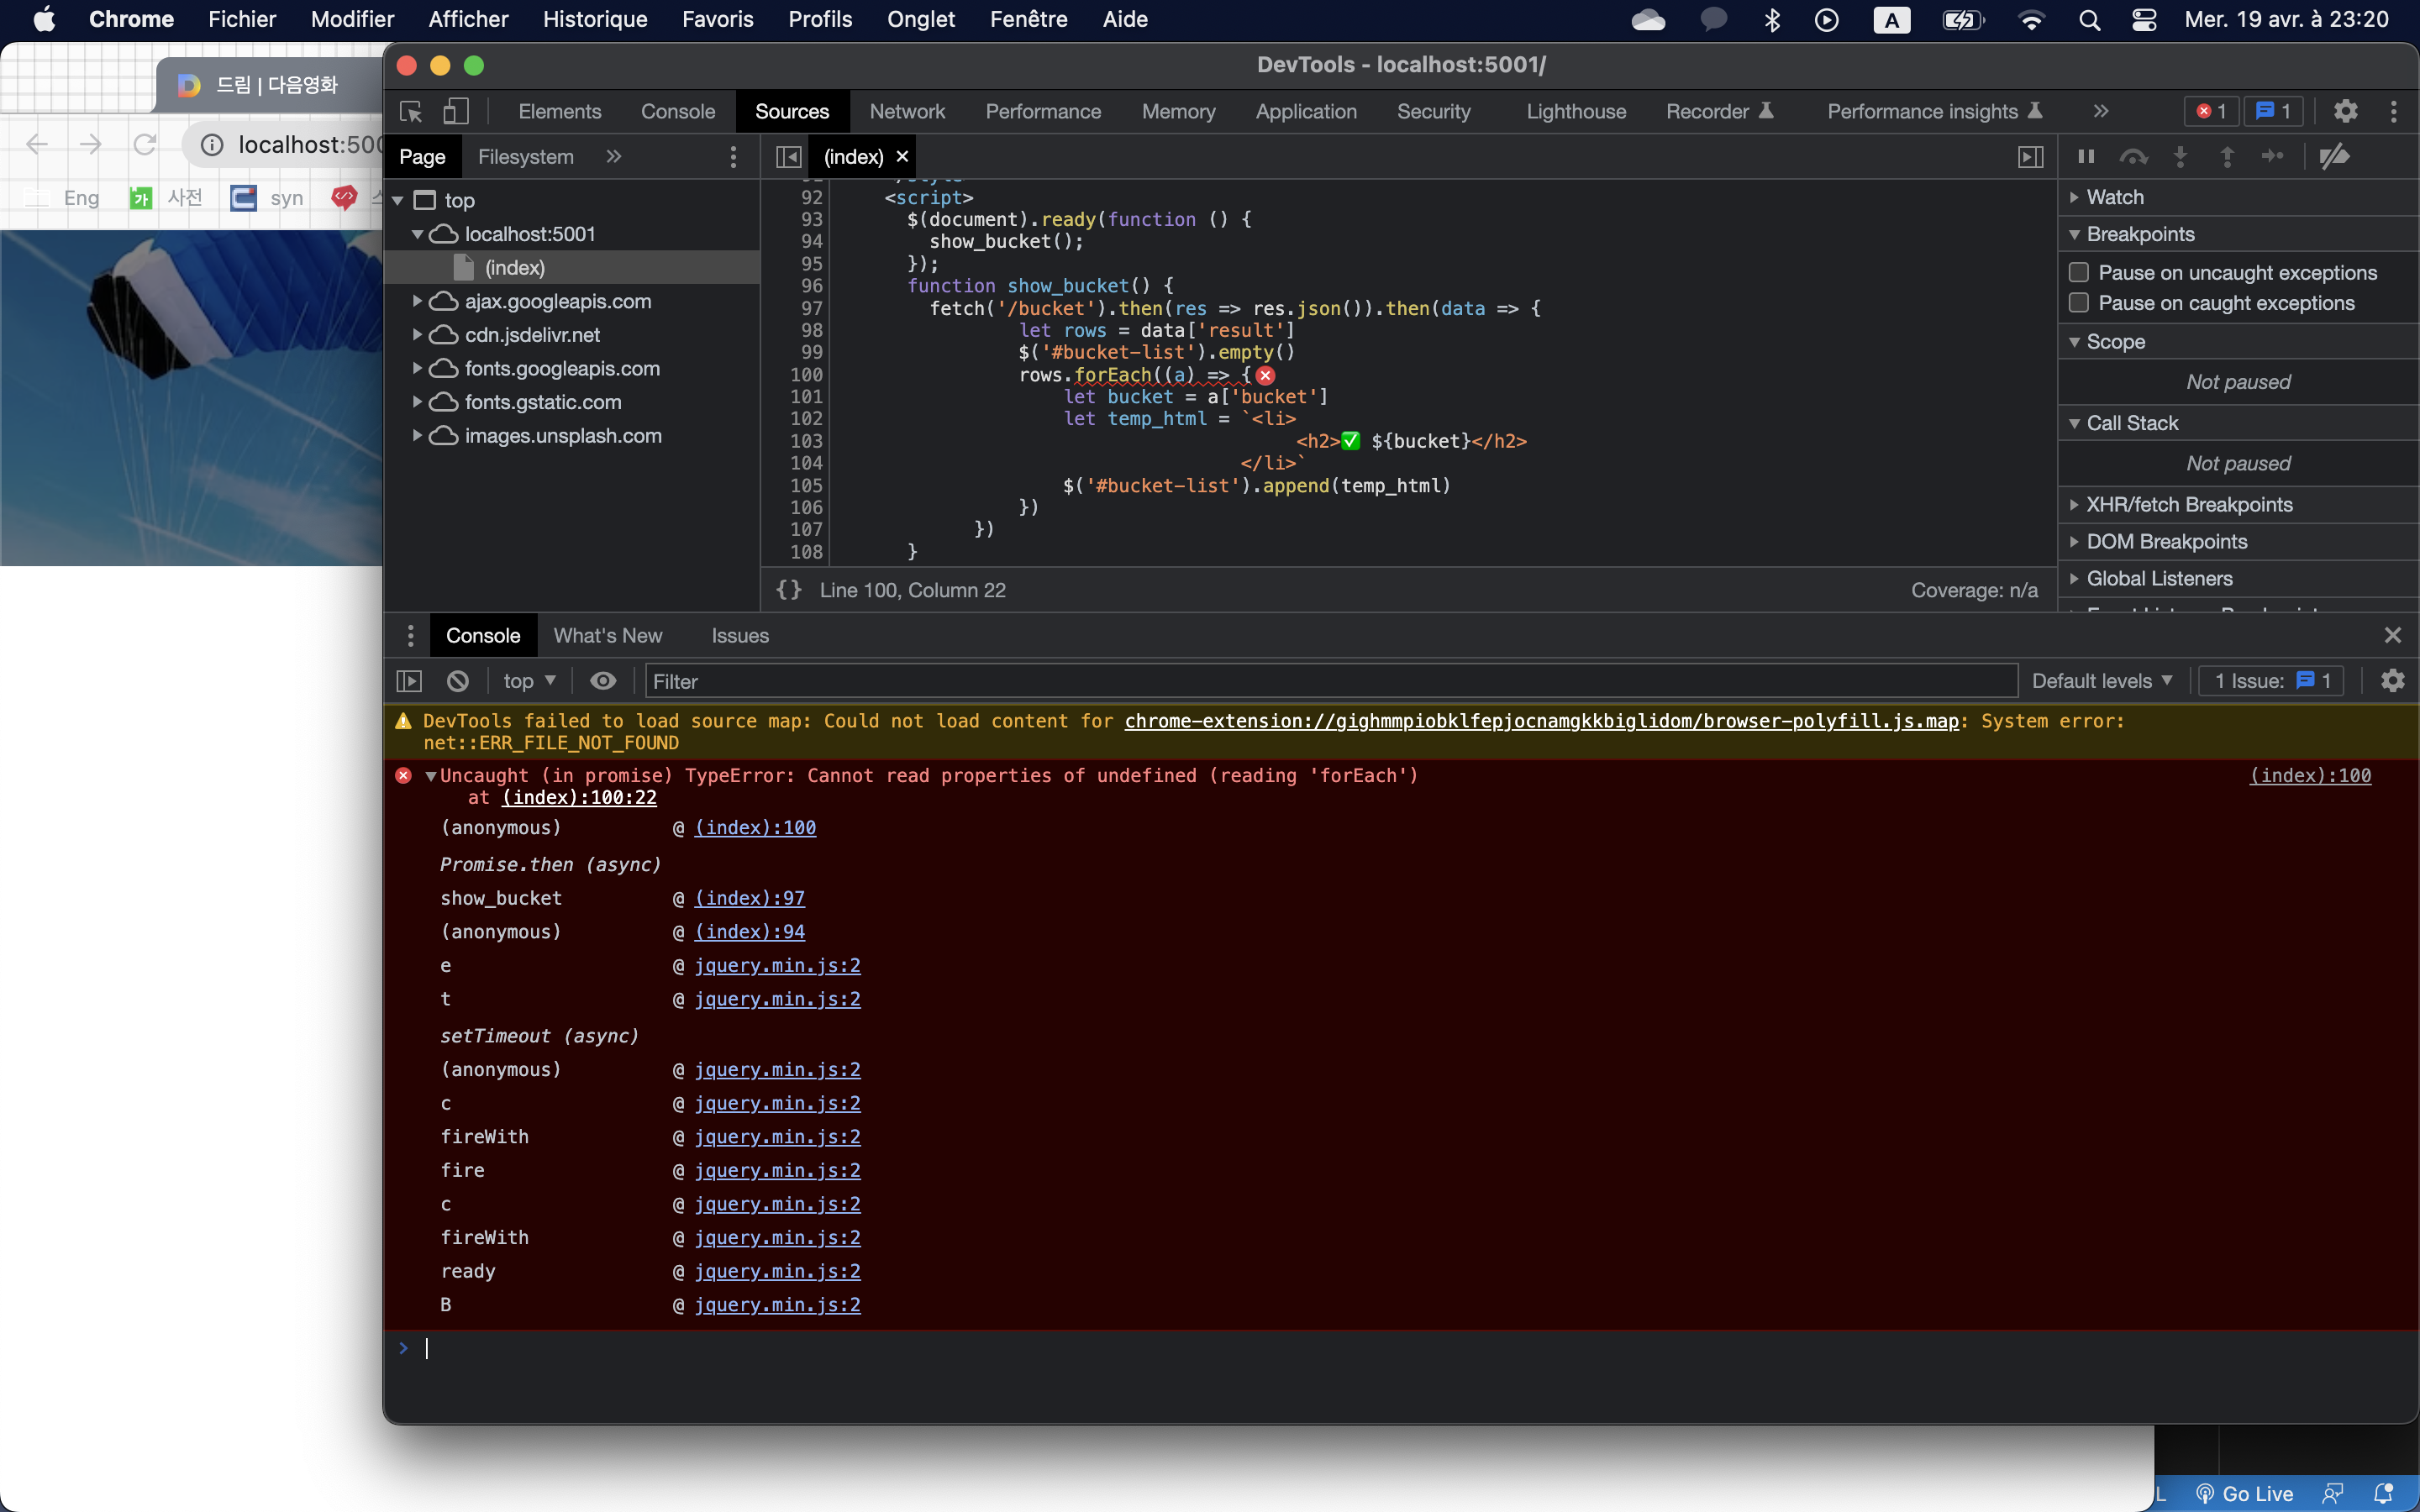Open the Issues drawer tab

740,635
